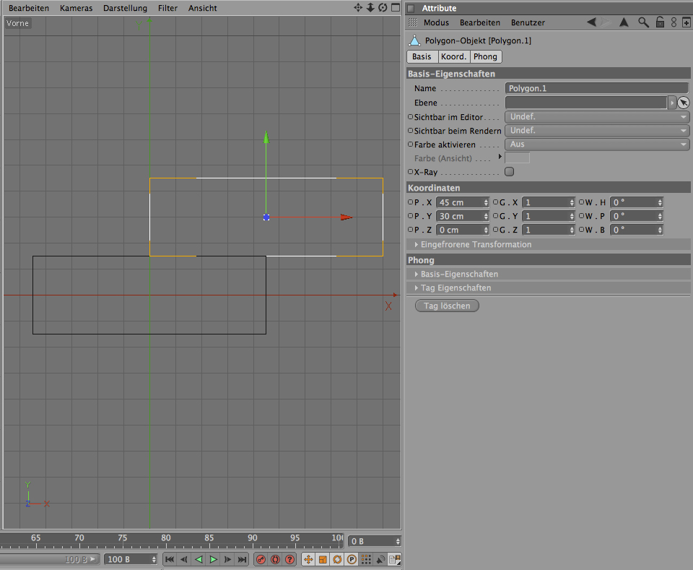Go back with the Attribute manager left arrow
This screenshot has width=693, height=570.
(592, 22)
